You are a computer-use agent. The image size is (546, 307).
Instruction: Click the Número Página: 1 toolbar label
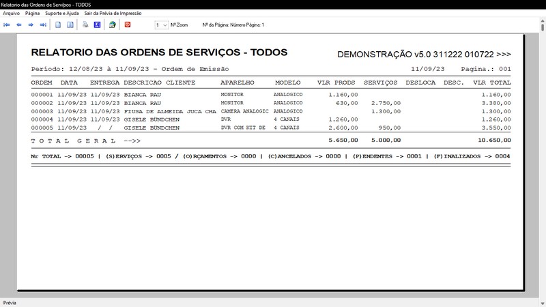[x=247, y=25]
